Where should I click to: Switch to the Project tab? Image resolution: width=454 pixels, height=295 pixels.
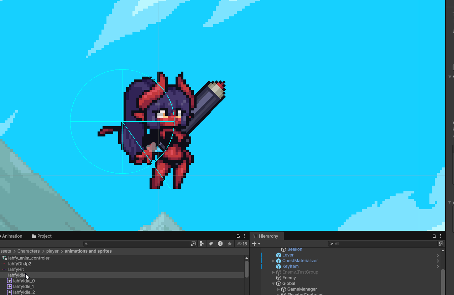42,236
